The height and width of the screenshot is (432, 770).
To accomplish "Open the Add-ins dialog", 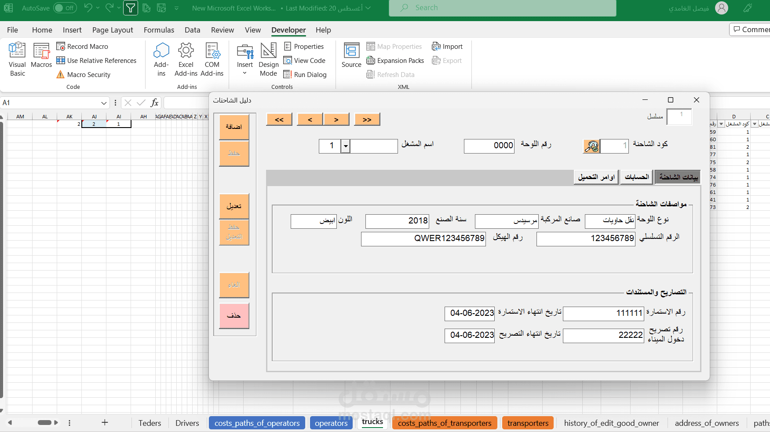I will (161, 59).
